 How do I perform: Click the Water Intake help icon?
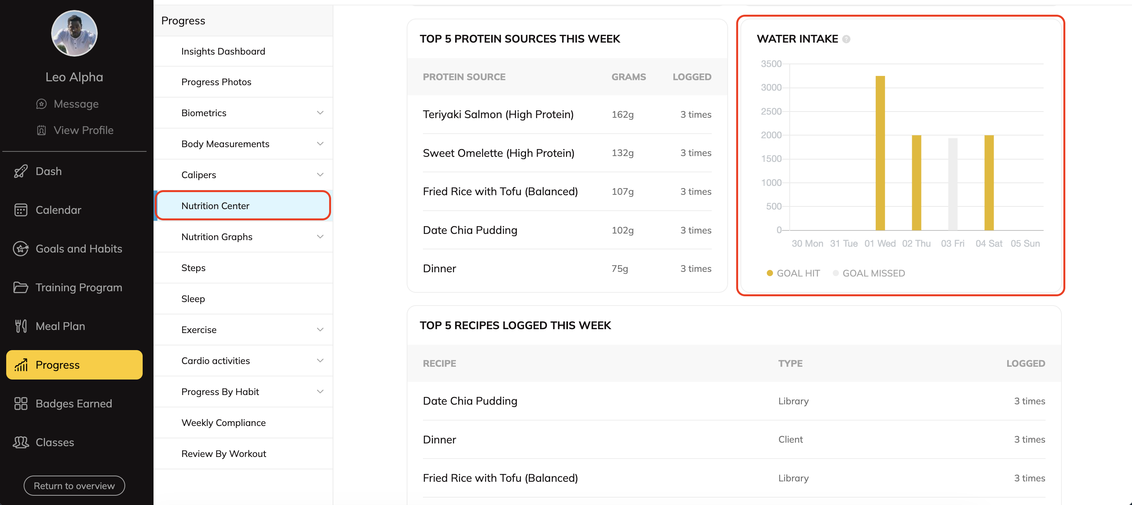click(x=846, y=39)
